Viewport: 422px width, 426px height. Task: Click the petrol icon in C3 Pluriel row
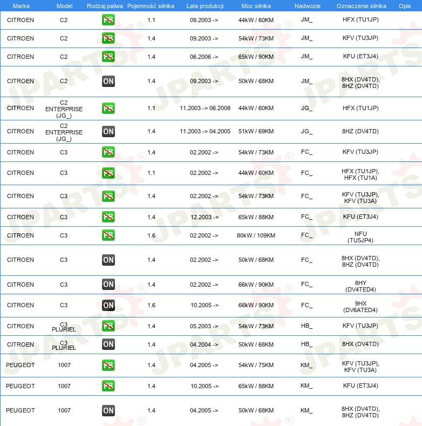tap(108, 326)
